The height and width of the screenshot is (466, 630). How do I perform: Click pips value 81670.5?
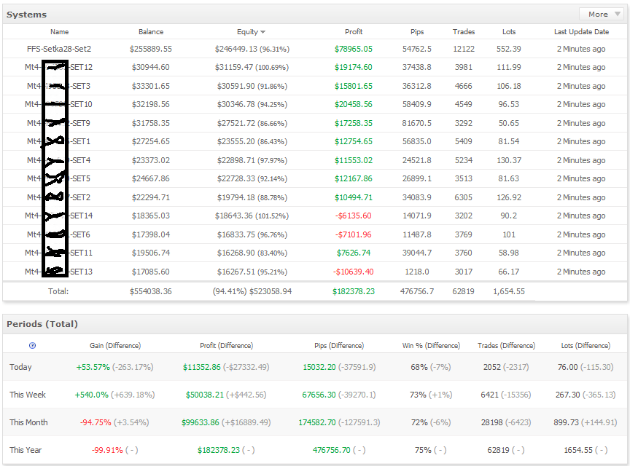pos(417,123)
